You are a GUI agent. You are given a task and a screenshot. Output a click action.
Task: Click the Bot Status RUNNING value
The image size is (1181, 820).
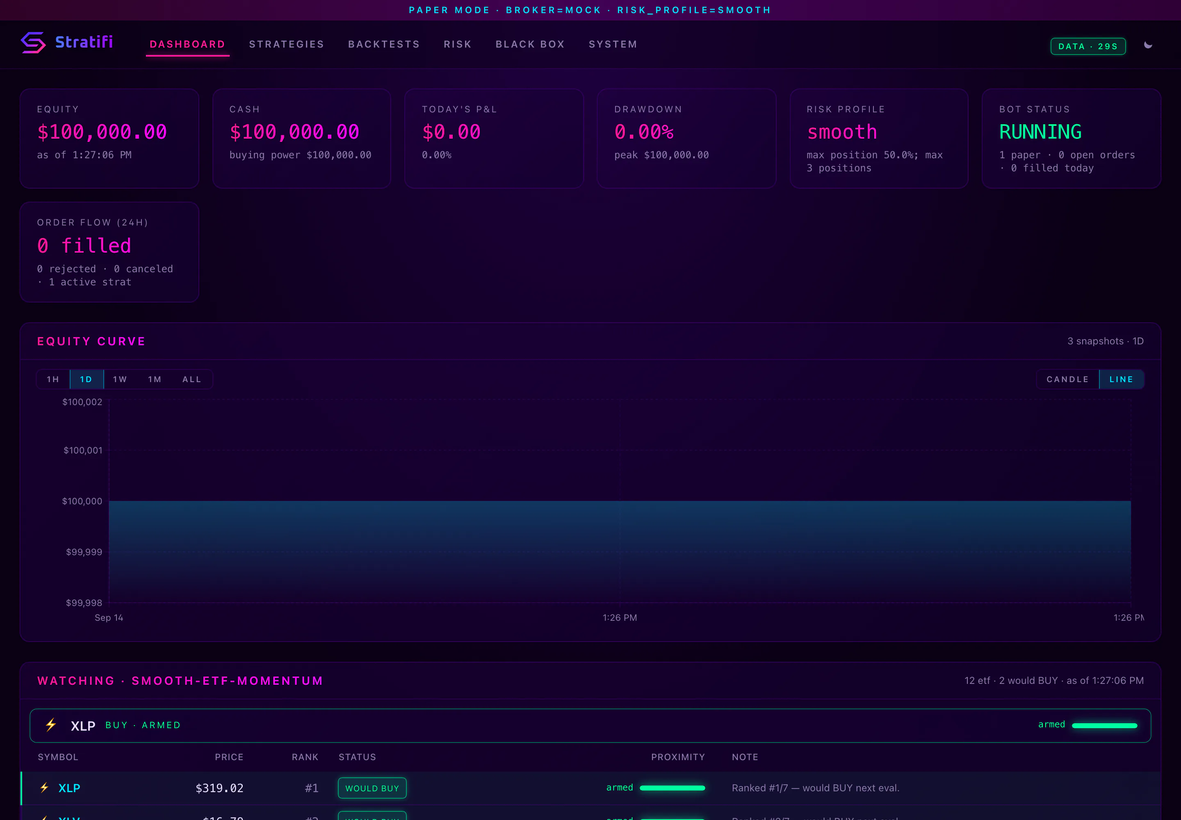pyautogui.click(x=1040, y=132)
